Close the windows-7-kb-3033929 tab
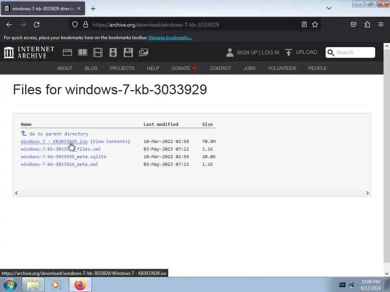 79,8
